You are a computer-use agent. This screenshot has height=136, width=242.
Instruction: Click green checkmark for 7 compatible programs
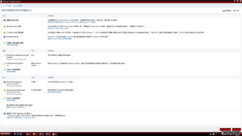point(5,98)
